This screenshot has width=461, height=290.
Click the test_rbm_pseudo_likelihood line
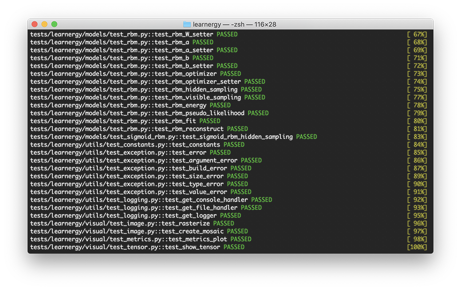(150, 113)
